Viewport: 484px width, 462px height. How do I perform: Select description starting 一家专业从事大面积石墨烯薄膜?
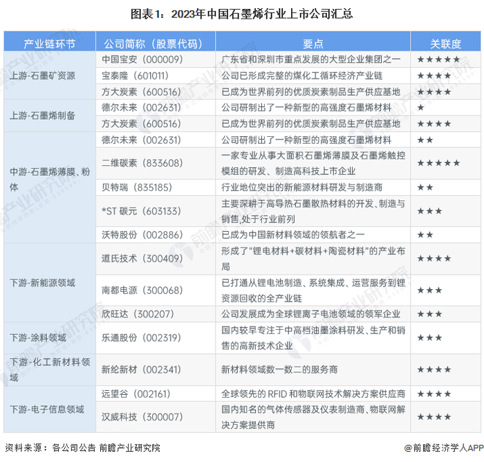(313, 163)
